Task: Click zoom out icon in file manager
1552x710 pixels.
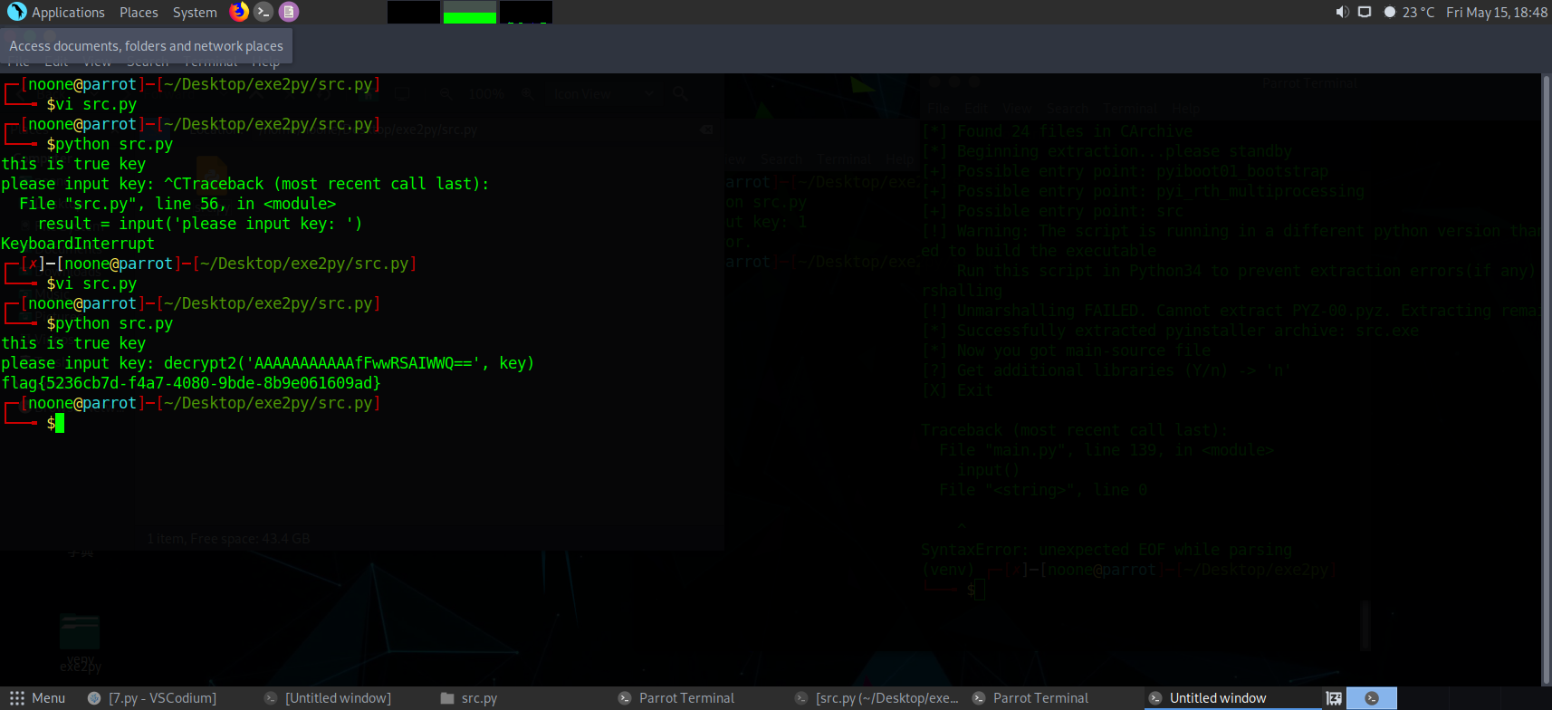Action: 445,93
